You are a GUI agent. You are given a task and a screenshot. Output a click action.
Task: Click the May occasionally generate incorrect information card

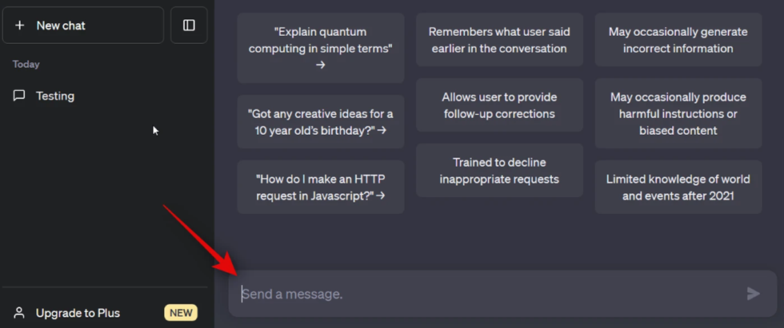[678, 40]
